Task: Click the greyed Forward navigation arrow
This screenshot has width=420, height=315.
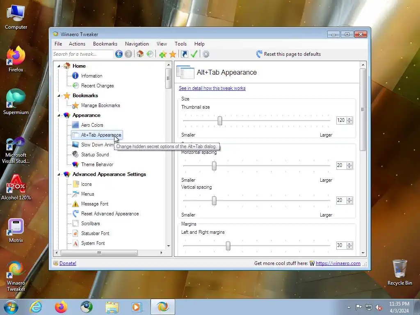Action: click(128, 54)
